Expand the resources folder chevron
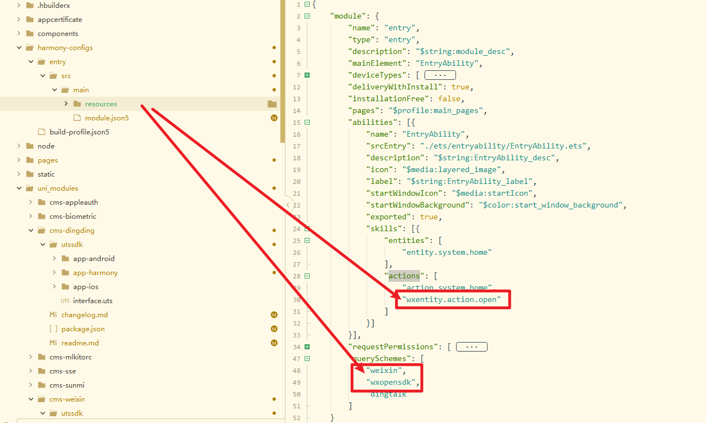The height and width of the screenshot is (423, 706). tap(66, 104)
